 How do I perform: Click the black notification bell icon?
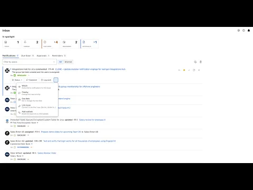click(249, 31)
